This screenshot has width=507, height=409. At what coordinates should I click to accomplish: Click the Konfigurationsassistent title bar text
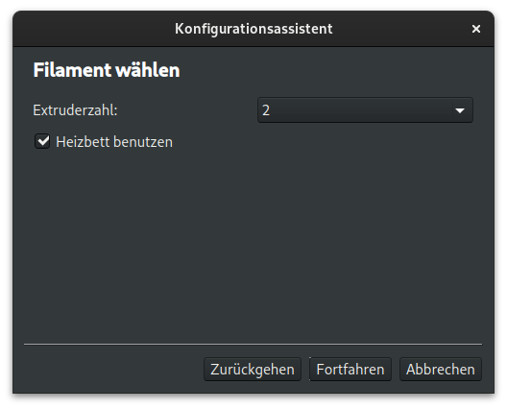(x=253, y=29)
